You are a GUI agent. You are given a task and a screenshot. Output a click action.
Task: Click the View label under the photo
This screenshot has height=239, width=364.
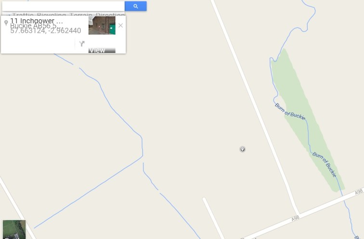click(97, 51)
